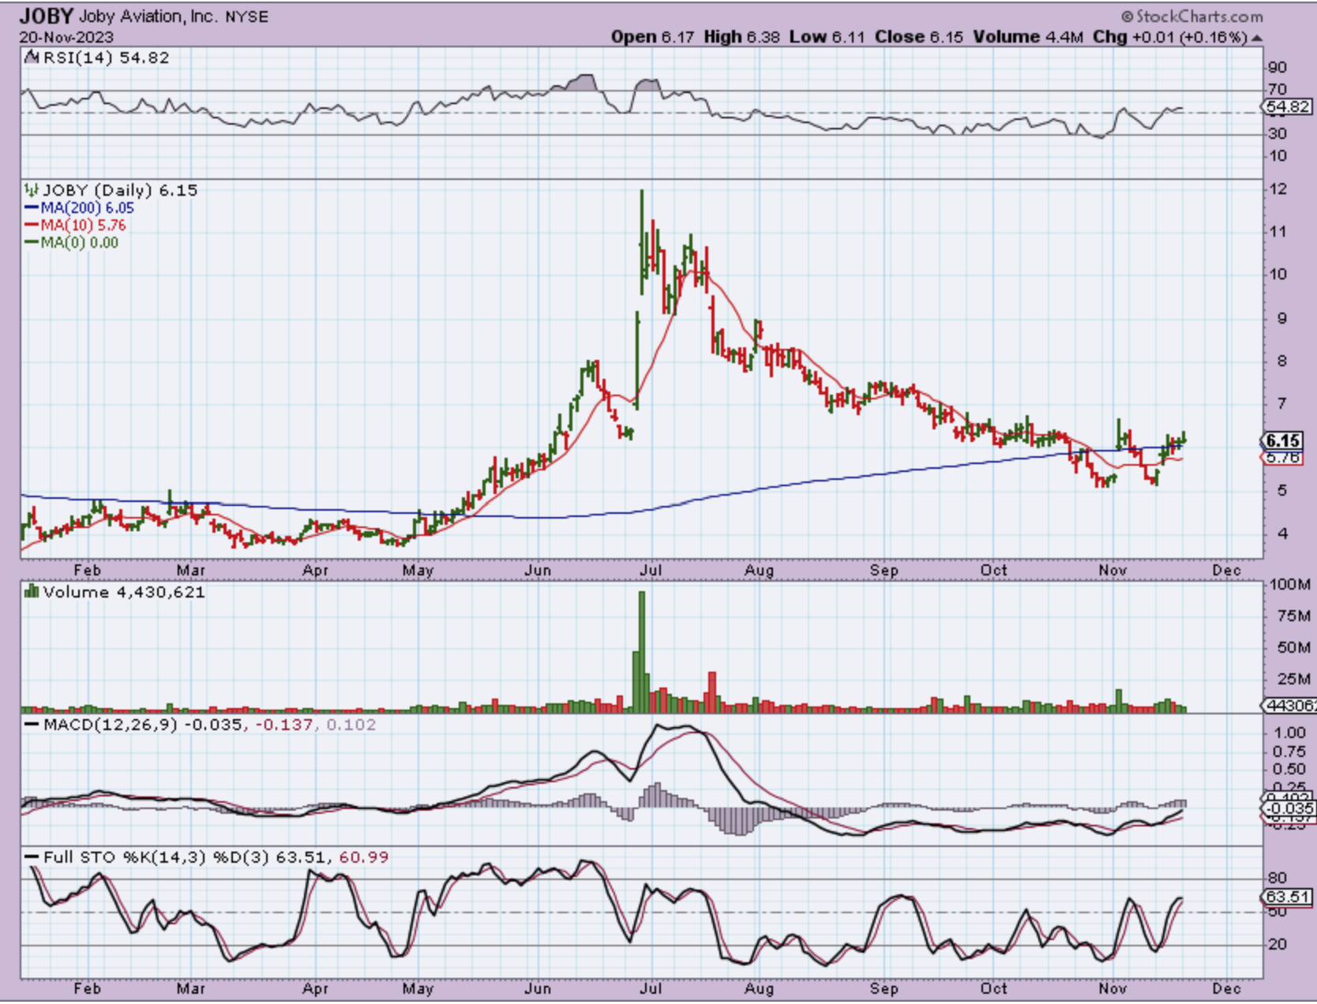
Task: Click the volume bars icon beside Volume label
Action: click(32, 591)
